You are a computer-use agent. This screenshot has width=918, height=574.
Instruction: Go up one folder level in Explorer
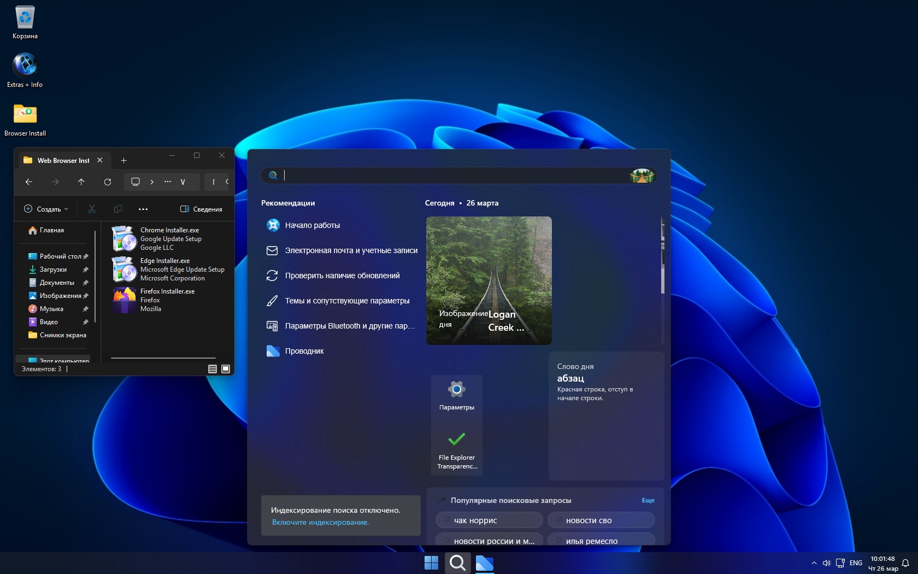81,182
